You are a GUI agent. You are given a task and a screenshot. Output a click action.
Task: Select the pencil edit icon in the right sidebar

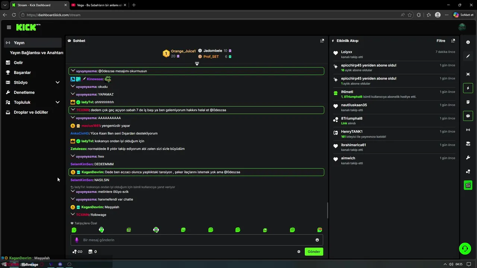pyautogui.click(x=468, y=56)
